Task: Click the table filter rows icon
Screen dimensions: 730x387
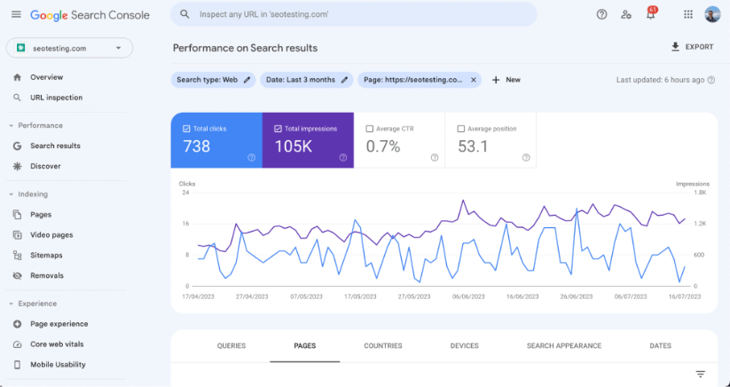Action: click(x=700, y=374)
